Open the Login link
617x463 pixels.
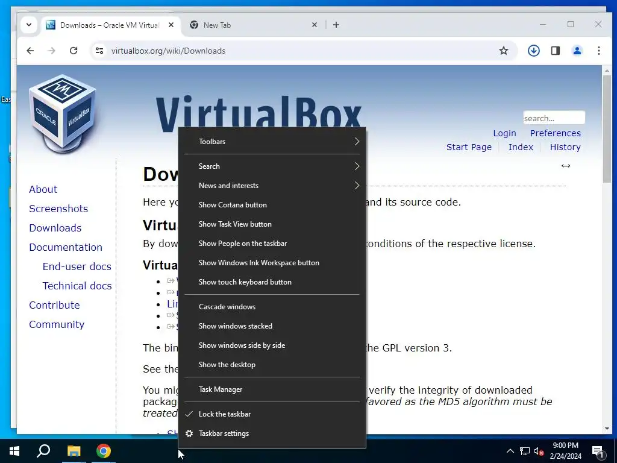[504, 133]
